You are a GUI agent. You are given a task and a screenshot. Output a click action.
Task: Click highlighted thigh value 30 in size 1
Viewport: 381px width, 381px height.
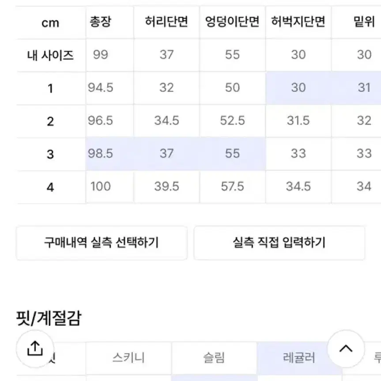click(x=298, y=88)
